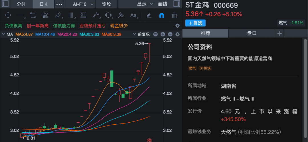Select the vertical cycle lines tool
The height and width of the screenshot is (142, 308).
pos(71,15)
